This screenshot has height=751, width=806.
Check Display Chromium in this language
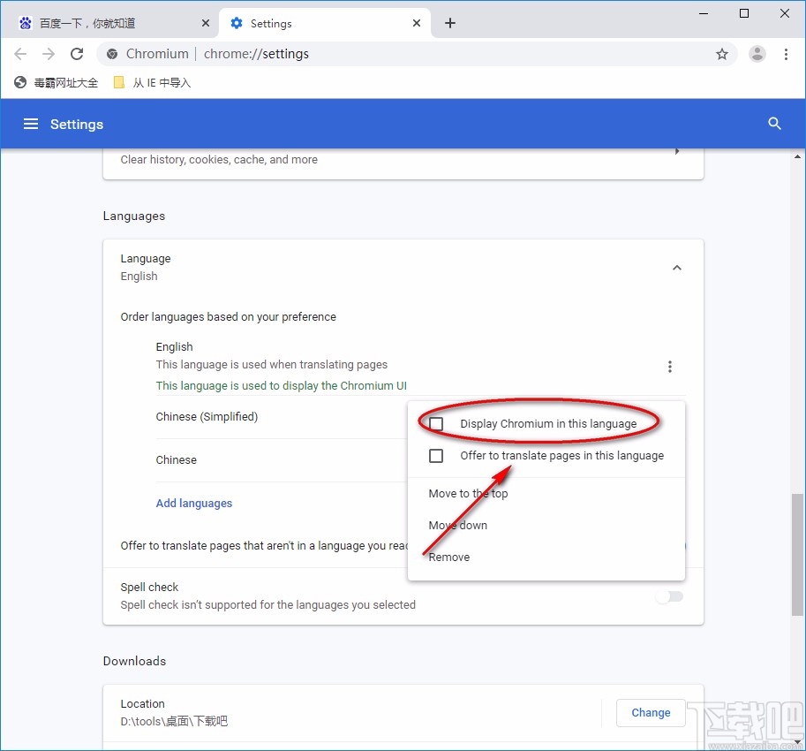[x=436, y=424]
